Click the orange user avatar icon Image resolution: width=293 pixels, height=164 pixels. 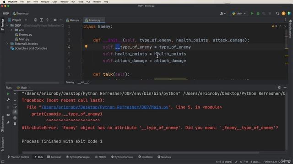point(283,13)
